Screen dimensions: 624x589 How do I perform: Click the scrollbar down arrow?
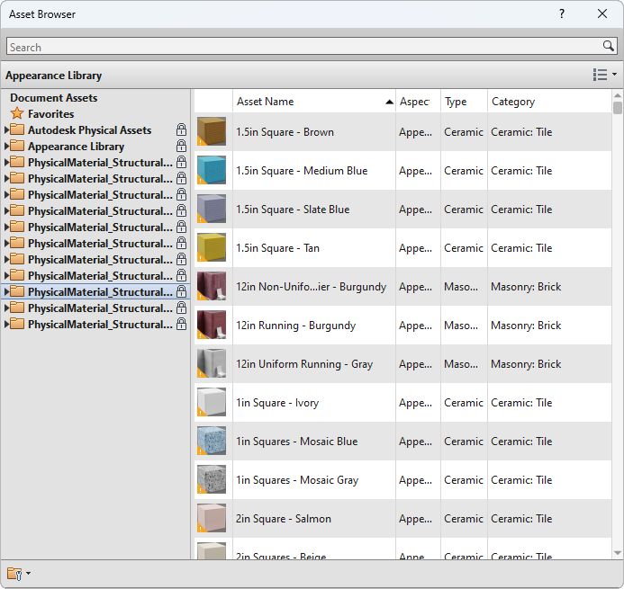pyautogui.click(x=617, y=553)
